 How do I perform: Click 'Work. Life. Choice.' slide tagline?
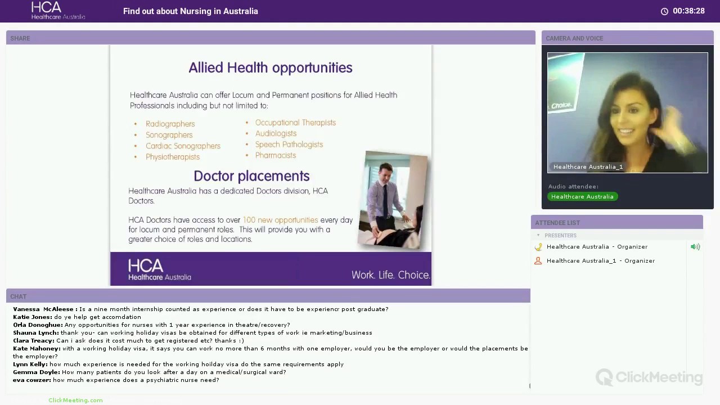tap(391, 275)
